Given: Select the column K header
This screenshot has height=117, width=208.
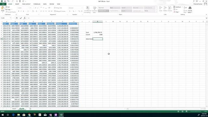Looking at the screenshot, I should click(x=97, y=21).
